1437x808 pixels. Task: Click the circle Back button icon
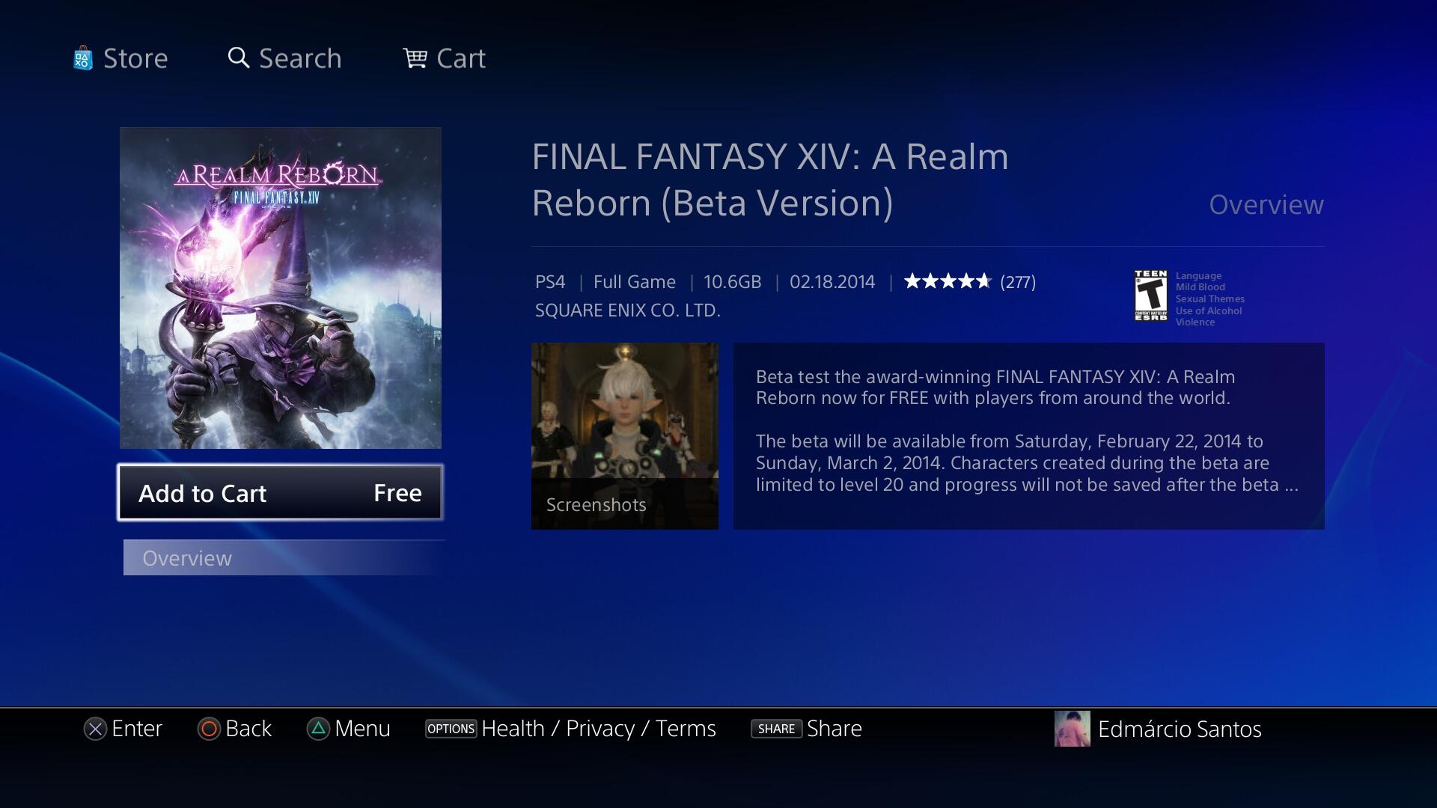[209, 729]
